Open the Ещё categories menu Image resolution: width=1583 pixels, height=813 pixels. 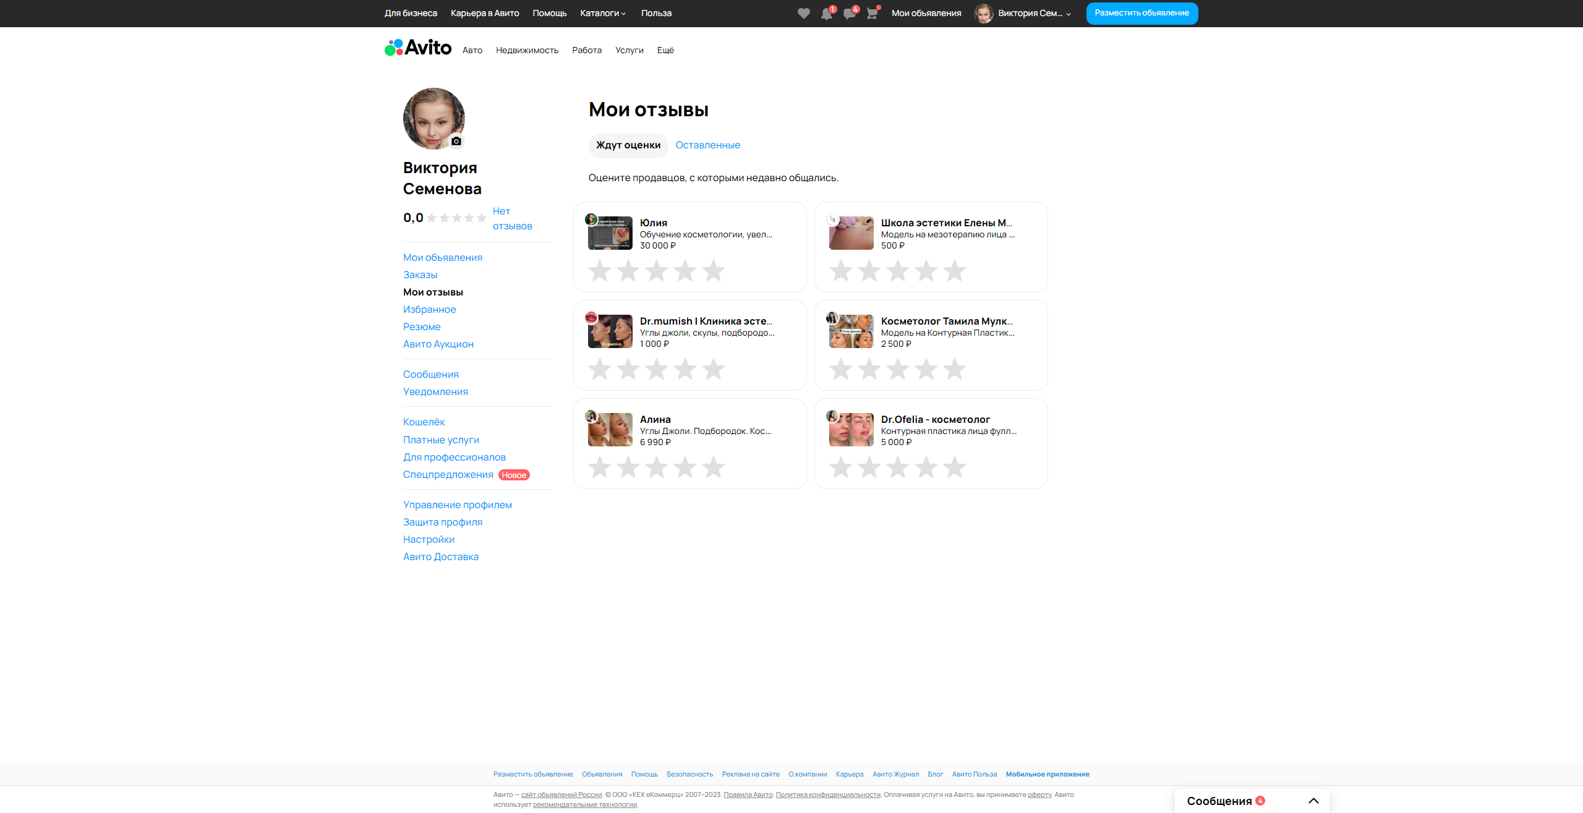665,50
